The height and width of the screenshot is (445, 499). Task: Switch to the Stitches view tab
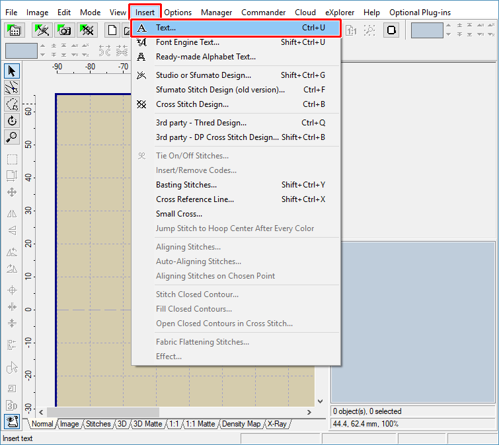tap(98, 424)
